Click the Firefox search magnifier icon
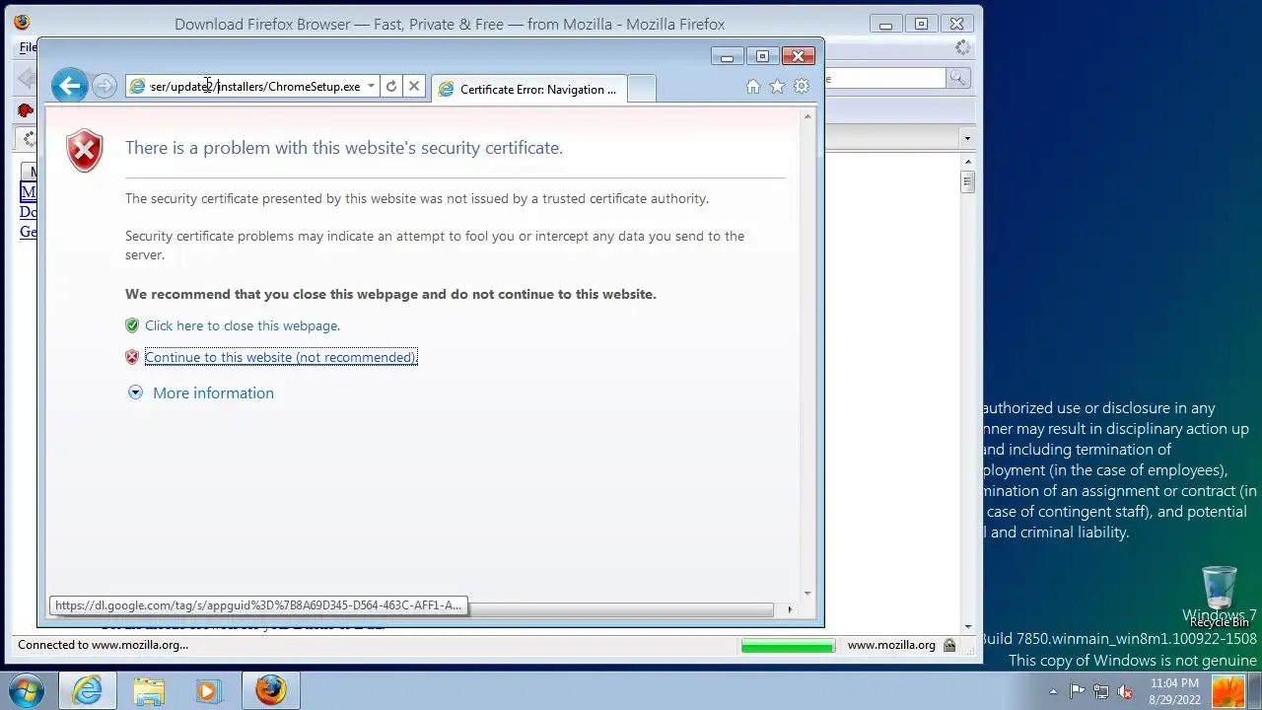This screenshot has height=710, width=1262. click(x=956, y=78)
